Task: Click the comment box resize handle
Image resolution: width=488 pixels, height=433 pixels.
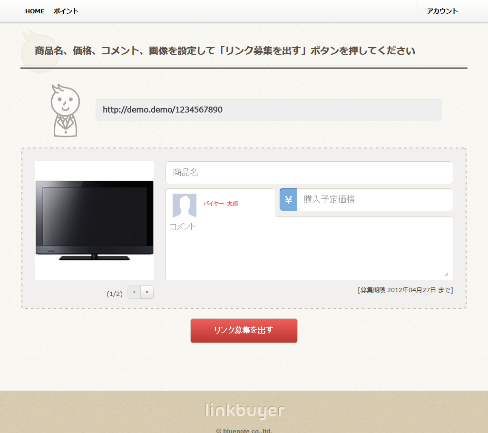Action: pyautogui.click(x=446, y=274)
